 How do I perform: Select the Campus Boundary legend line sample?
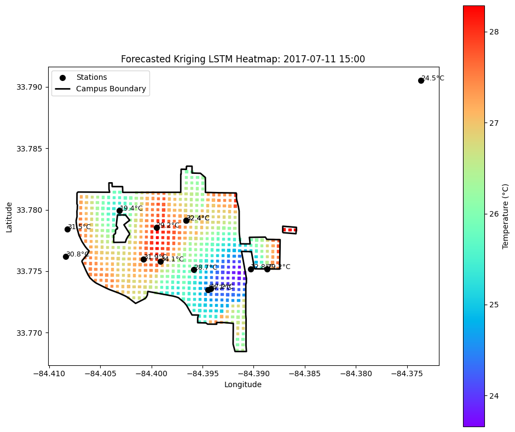(x=62, y=89)
